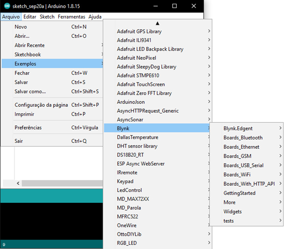The height and width of the screenshot is (249, 284).
Task: Expand Adafruit LED Backpack Library examples
Action: point(158,49)
